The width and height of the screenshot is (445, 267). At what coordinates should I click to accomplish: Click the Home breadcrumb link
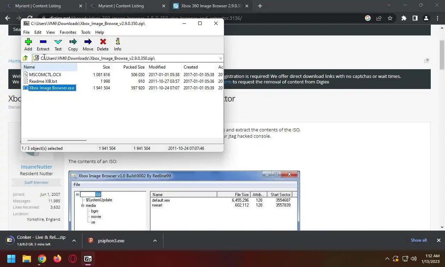point(15,61)
